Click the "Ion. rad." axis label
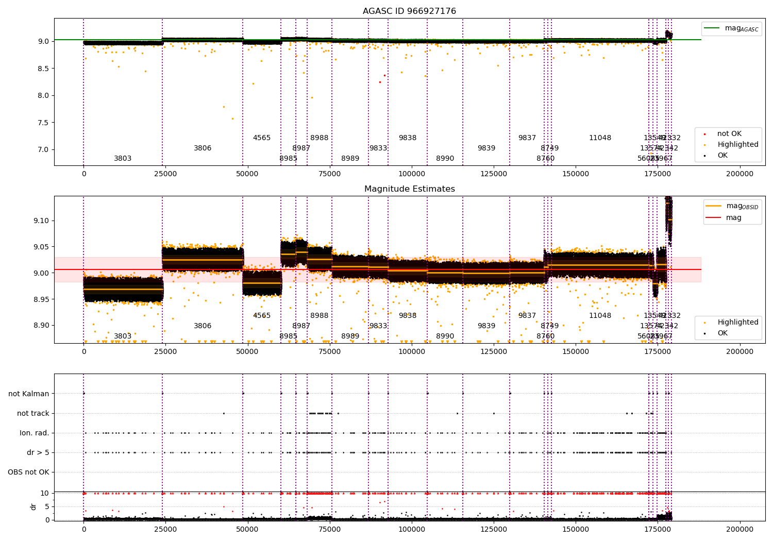 coord(35,433)
